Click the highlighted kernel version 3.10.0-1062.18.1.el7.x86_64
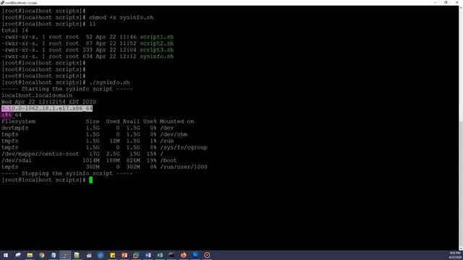This screenshot has height=260, width=463. [47, 108]
